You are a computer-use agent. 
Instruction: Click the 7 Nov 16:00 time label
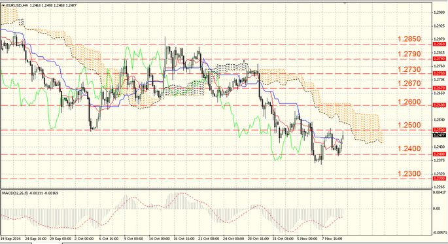pyautogui.click(x=332, y=239)
